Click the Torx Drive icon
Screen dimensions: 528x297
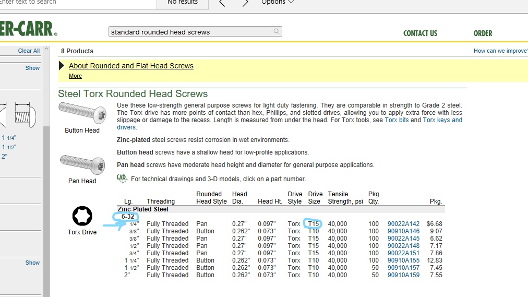pos(82,216)
